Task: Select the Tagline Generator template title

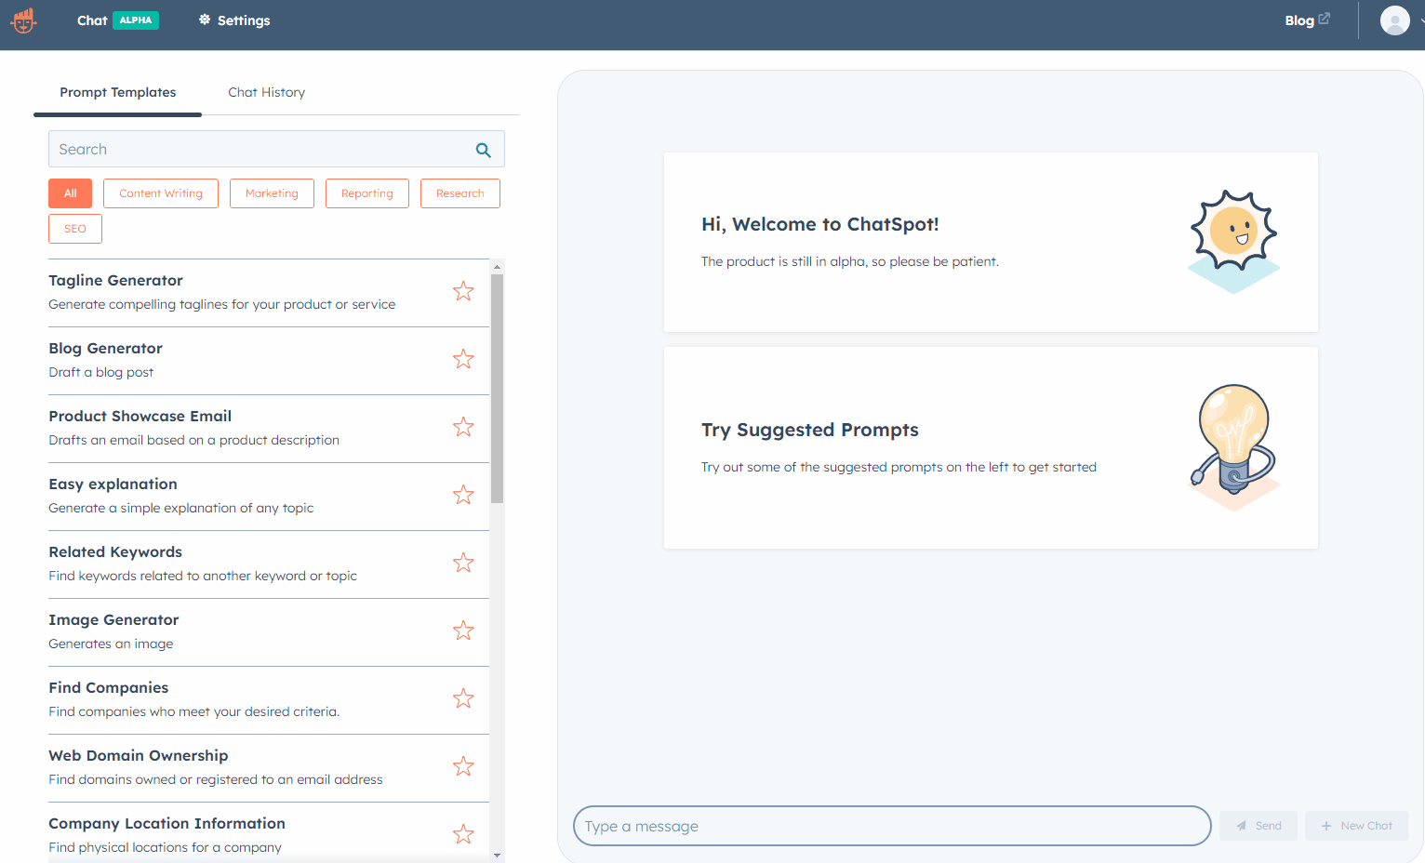Action: pos(116,280)
